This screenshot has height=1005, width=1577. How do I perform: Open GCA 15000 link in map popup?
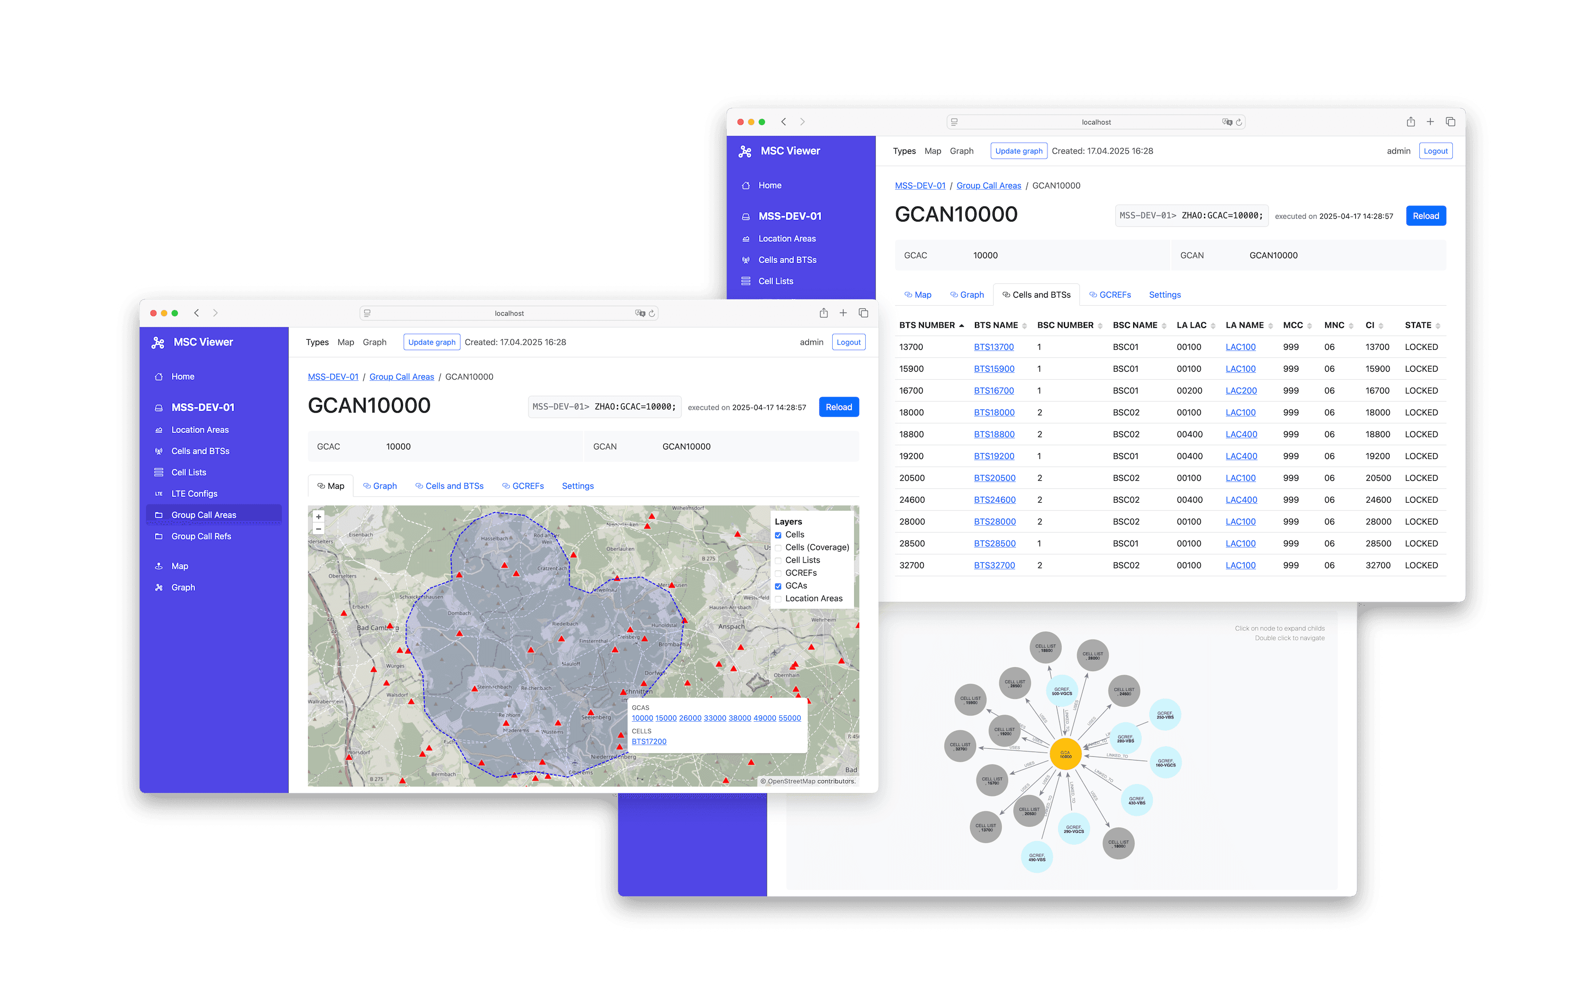[665, 718]
